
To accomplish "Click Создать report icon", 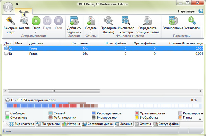I will tap(91, 21).
